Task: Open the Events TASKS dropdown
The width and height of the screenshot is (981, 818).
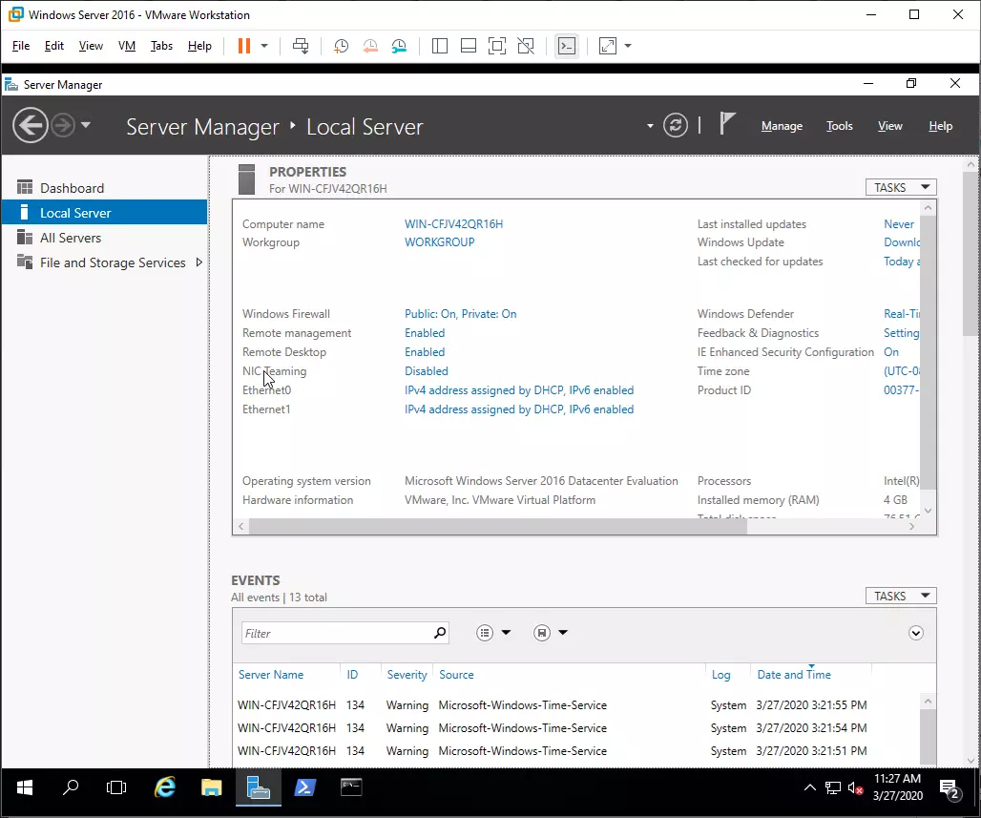Action: pyautogui.click(x=901, y=596)
